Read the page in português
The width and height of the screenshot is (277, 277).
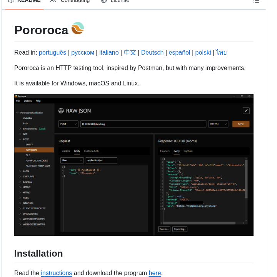[x=52, y=52]
